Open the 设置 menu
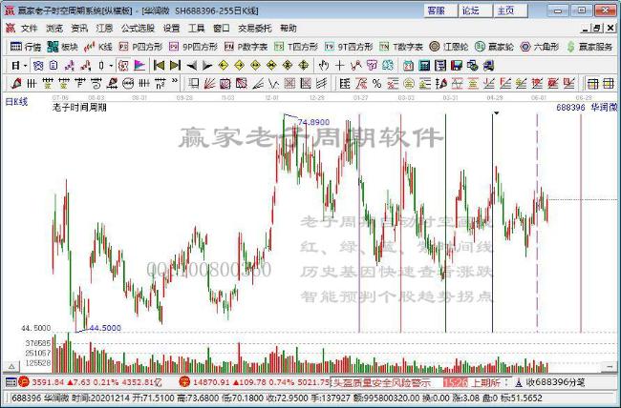This screenshot has width=621, height=408. pos(171,29)
